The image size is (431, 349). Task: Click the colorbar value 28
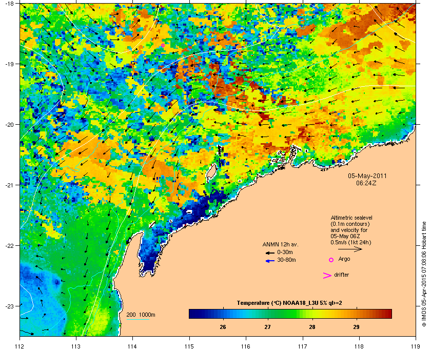(312, 327)
